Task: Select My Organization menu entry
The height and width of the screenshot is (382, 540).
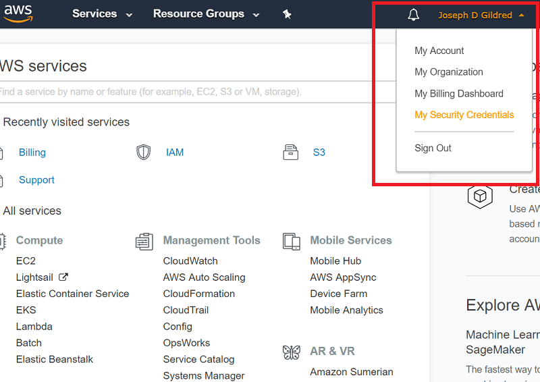Action: pos(449,72)
